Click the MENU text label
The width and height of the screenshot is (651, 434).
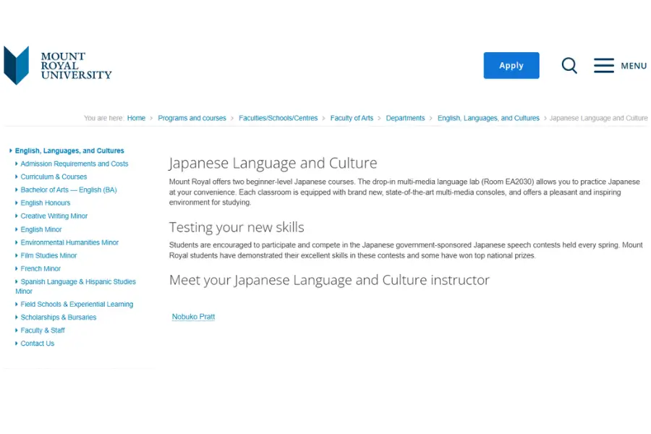pos(634,66)
